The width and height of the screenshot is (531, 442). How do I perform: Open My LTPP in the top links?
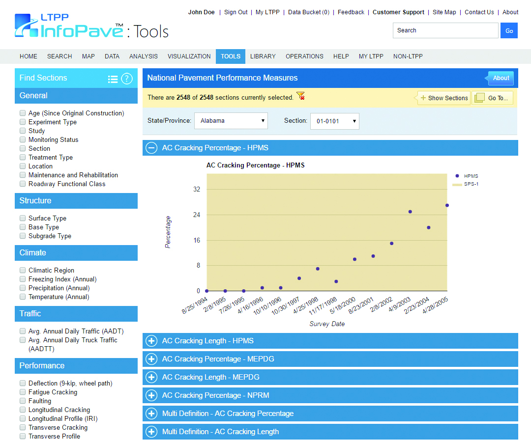click(x=267, y=12)
